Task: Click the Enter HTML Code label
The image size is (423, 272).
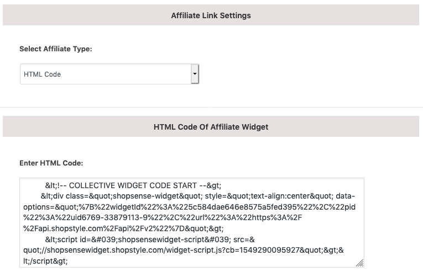Action: tap(51, 163)
